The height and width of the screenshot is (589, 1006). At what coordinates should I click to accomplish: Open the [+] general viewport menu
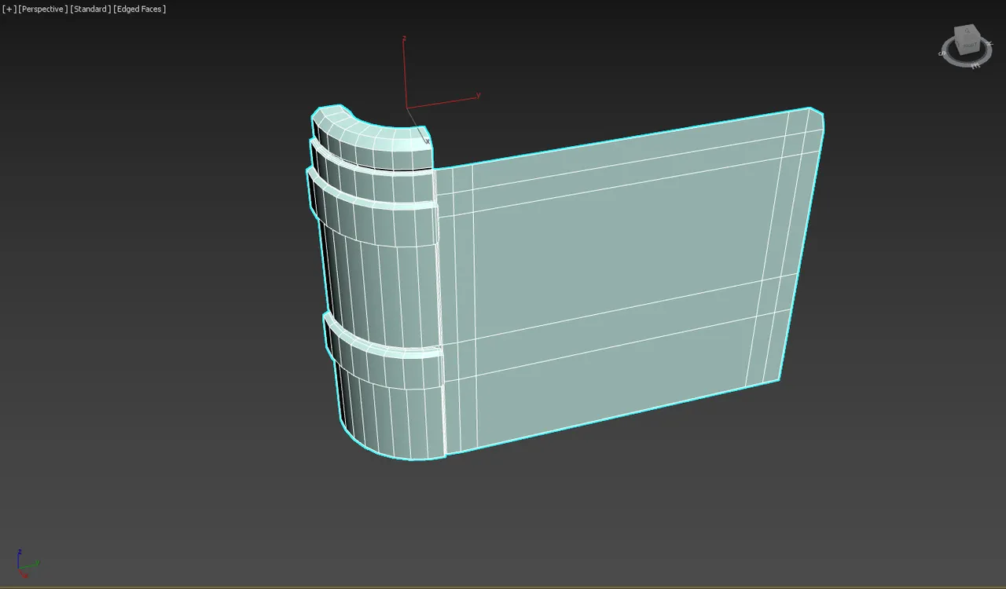click(9, 9)
